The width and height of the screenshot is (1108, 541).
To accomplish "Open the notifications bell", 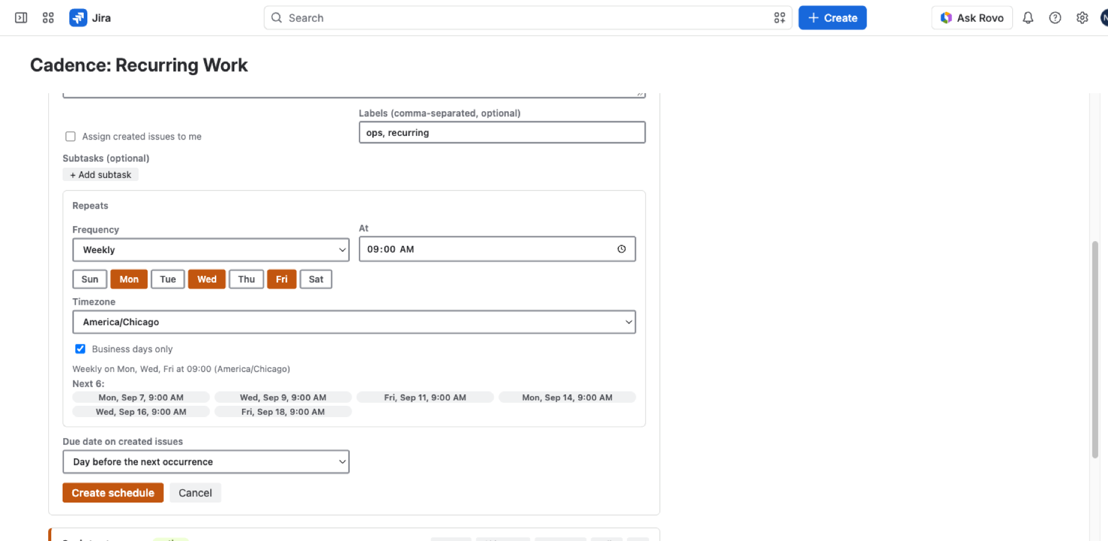I will [1028, 18].
